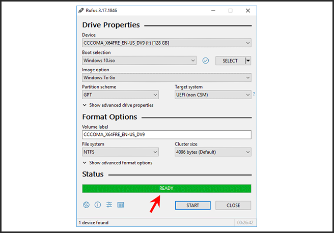The height and width of the screenshot is (233, 334).
Task: Click the Drive Properties heading
Action: tap(111, 25)
